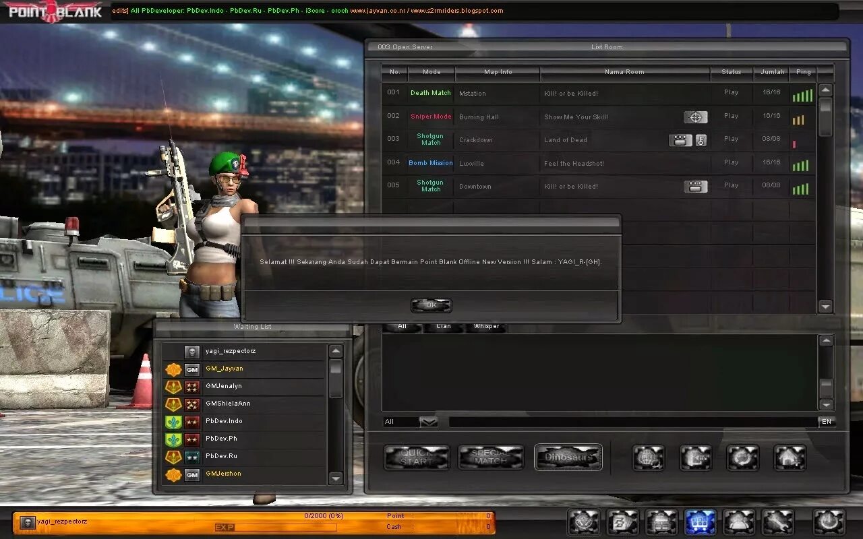Screen dimensions: 863x539
Task: Select the Death Match room Mstation
Action: (598, 93)
